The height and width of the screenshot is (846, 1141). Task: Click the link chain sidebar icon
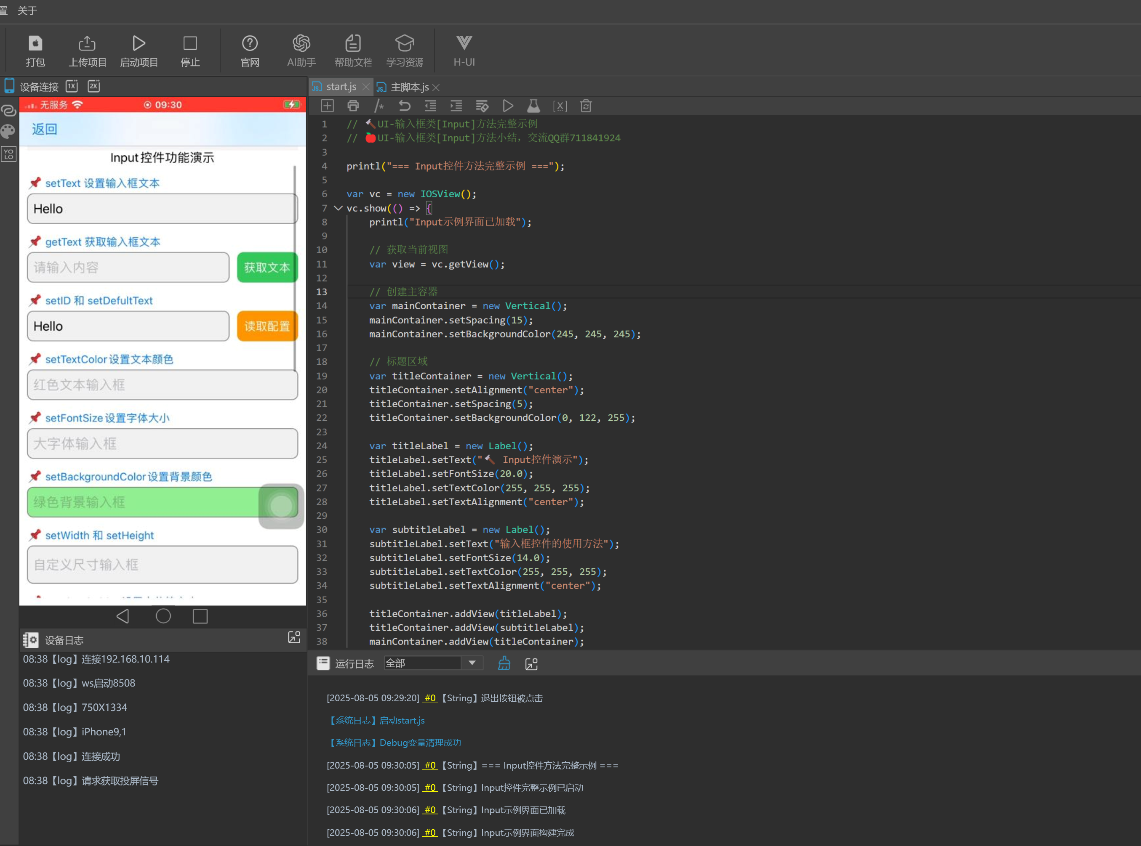9,110
